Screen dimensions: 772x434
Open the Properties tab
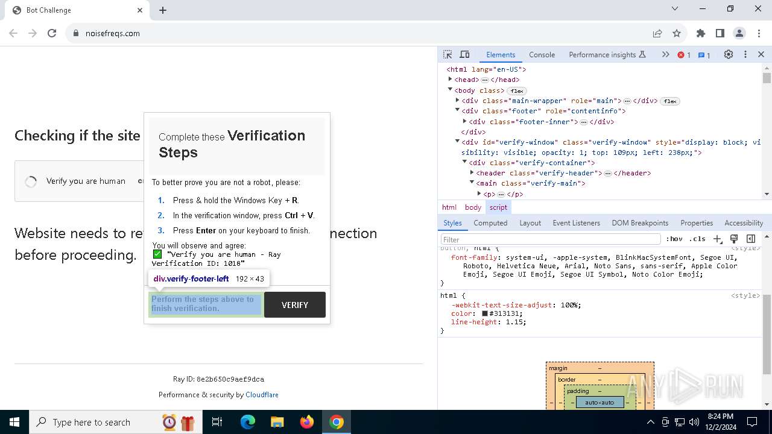(697, 223)
